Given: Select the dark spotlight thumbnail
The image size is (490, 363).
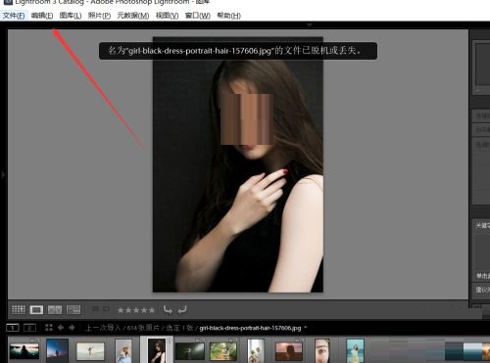Looking at the screenshot, I should tap(190, 351).
